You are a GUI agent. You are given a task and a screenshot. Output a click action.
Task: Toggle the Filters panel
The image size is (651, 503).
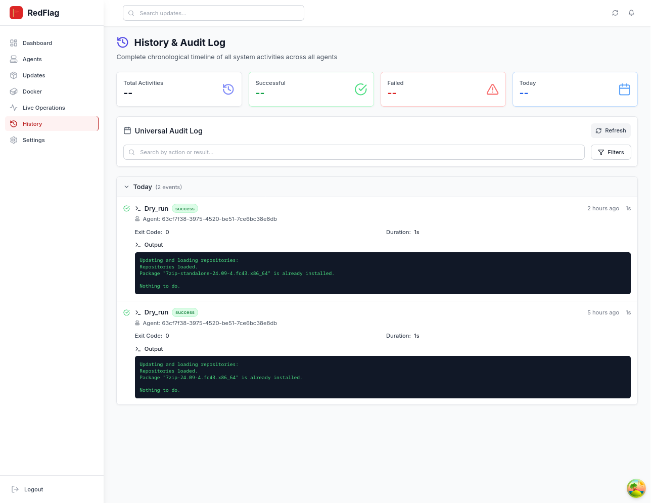611,152
